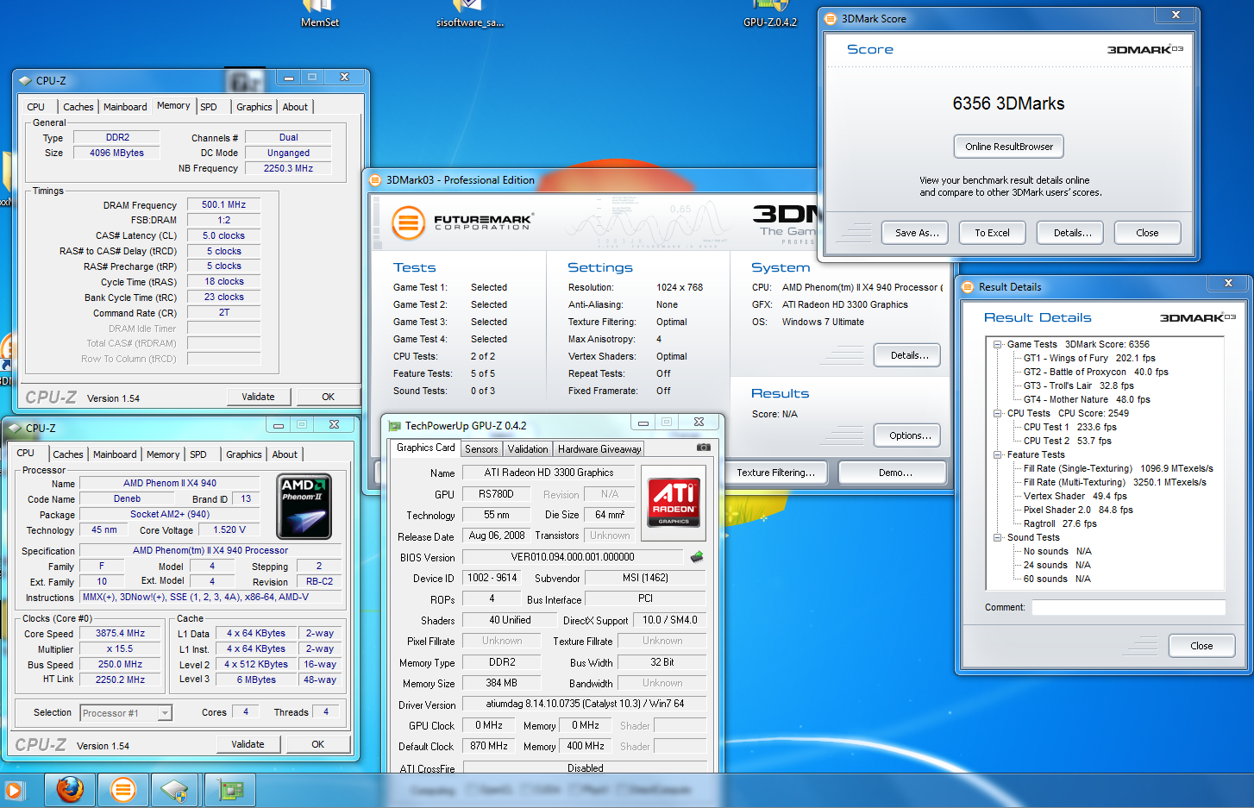This screenshot has height=808, width=1254.
Task: Click the Futuremark Corporation logo
Action: tap(463, 222)
